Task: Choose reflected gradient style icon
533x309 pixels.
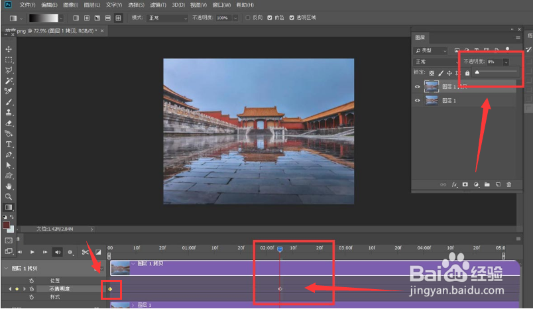Action: 108,18
